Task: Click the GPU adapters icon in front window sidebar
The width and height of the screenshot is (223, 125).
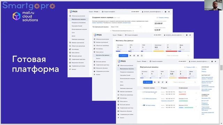Action: pos(118,108)
